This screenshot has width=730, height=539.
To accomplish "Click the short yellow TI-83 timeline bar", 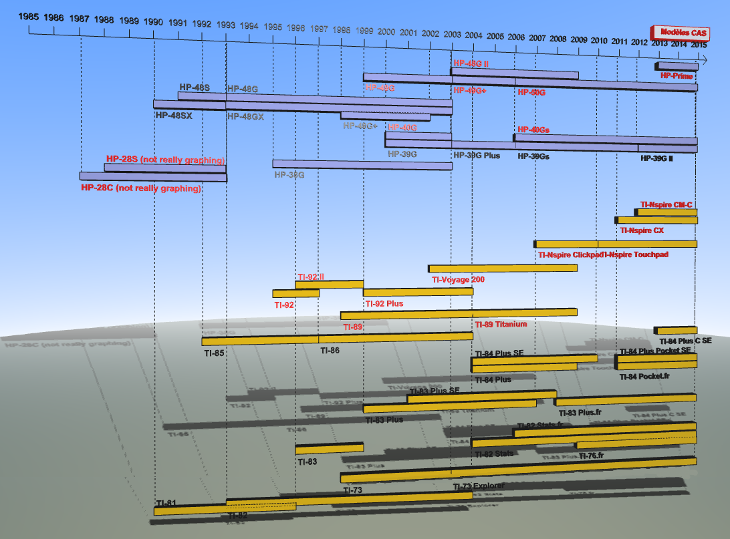I will pyautogui.click(x=329, y=449).
